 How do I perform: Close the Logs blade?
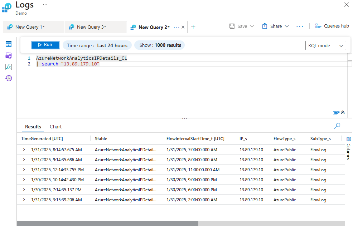coord(347,5)
